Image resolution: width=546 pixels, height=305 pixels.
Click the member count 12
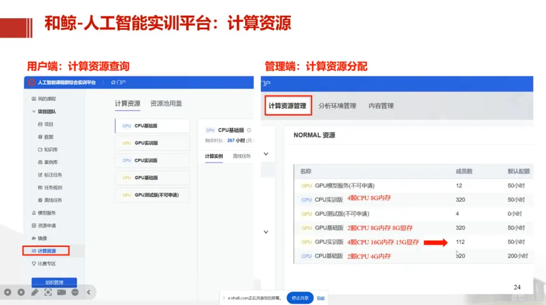(x=459, y=185)
